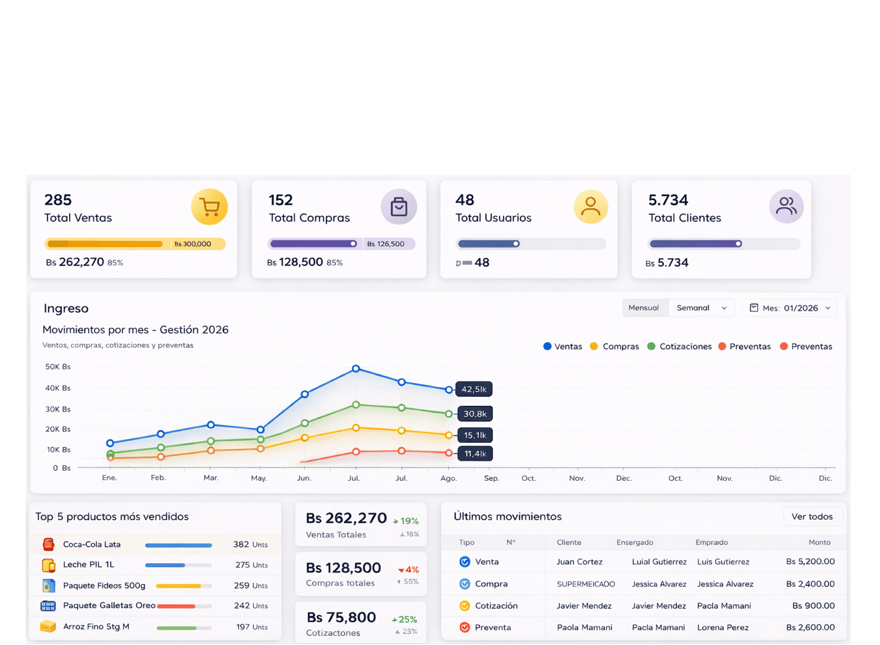880x645 pixels.
Task: Click the single-user icon in Total Usuarios
Action: coord(590,207)
